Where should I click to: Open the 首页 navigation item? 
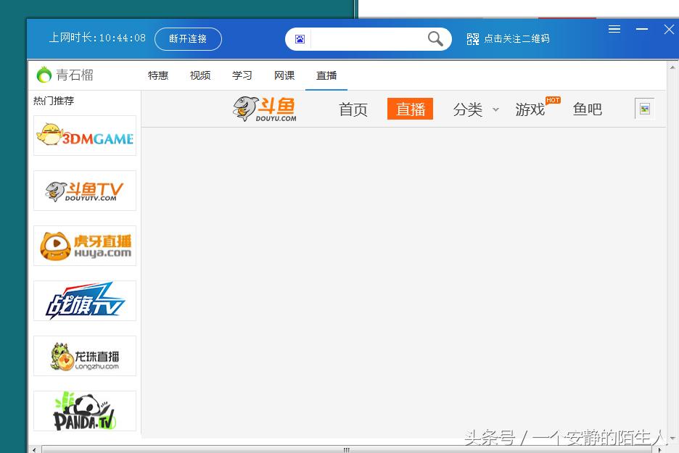pos(353,109)
